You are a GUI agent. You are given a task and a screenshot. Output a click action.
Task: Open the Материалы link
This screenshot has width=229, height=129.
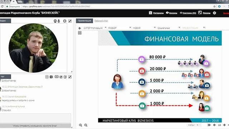point(158,13)
